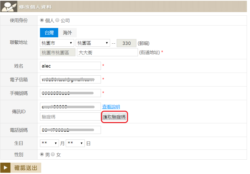
Task: Focus the street address field 大大街
Action: [107, 52]
